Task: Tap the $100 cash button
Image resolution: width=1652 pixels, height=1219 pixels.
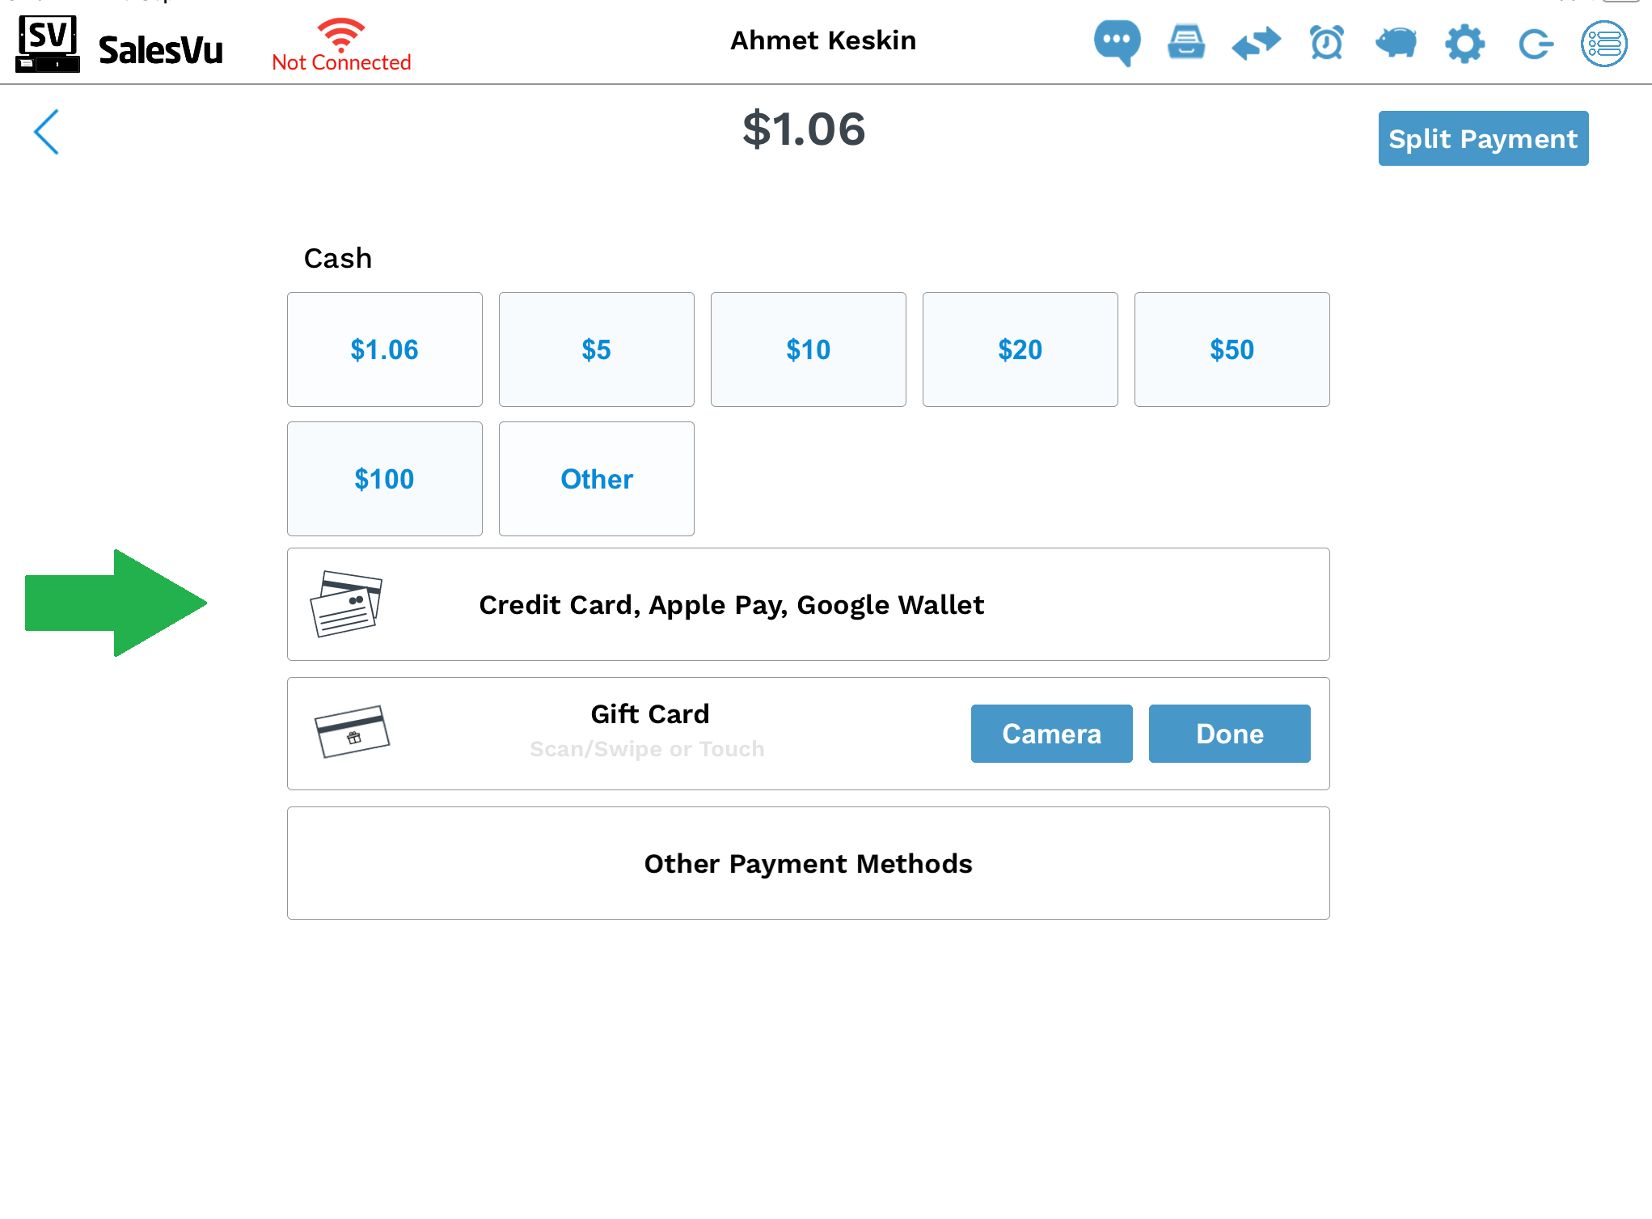Action: (384, 479)
